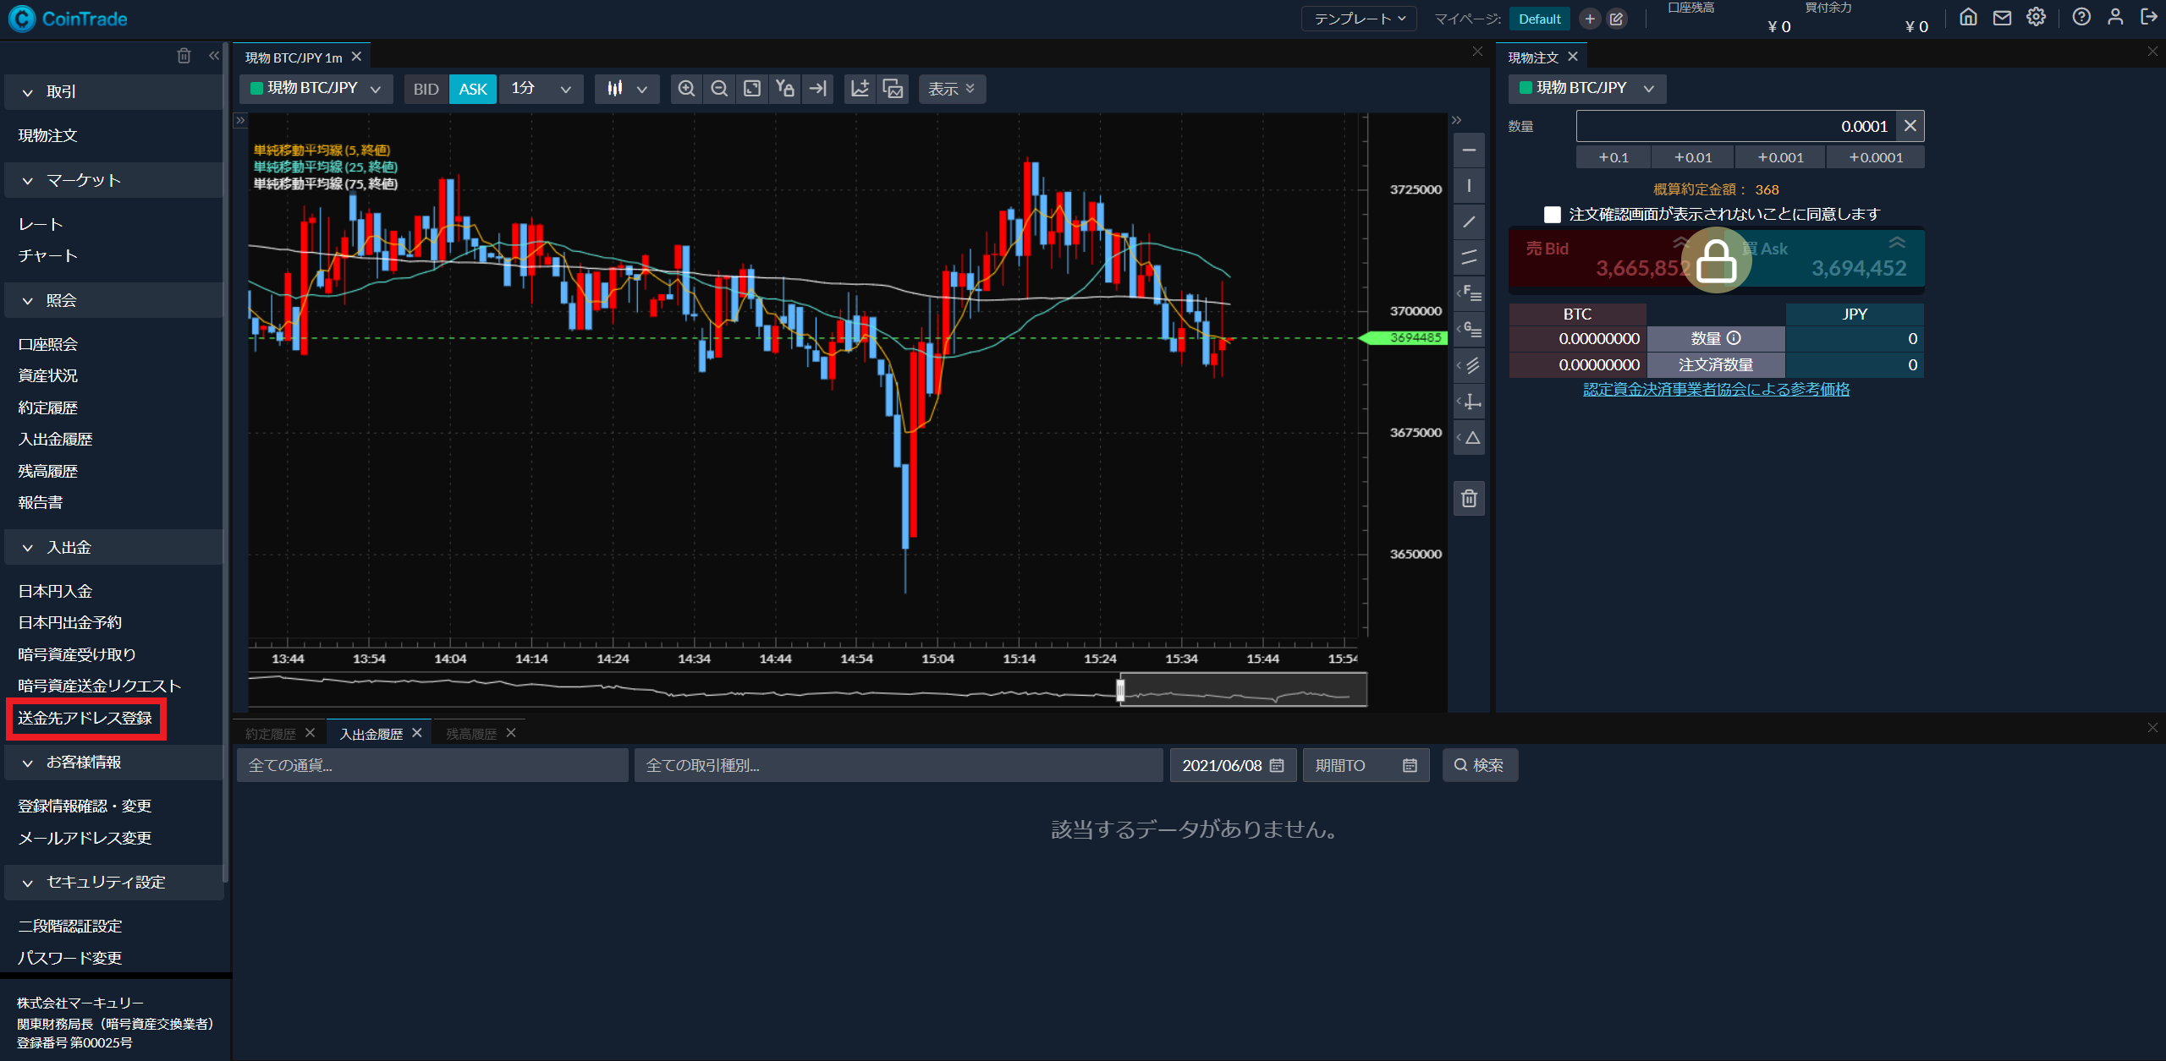Click the +0.1 quantity button
This screenshot has width=2166, height=1061.
[1613, 157]
